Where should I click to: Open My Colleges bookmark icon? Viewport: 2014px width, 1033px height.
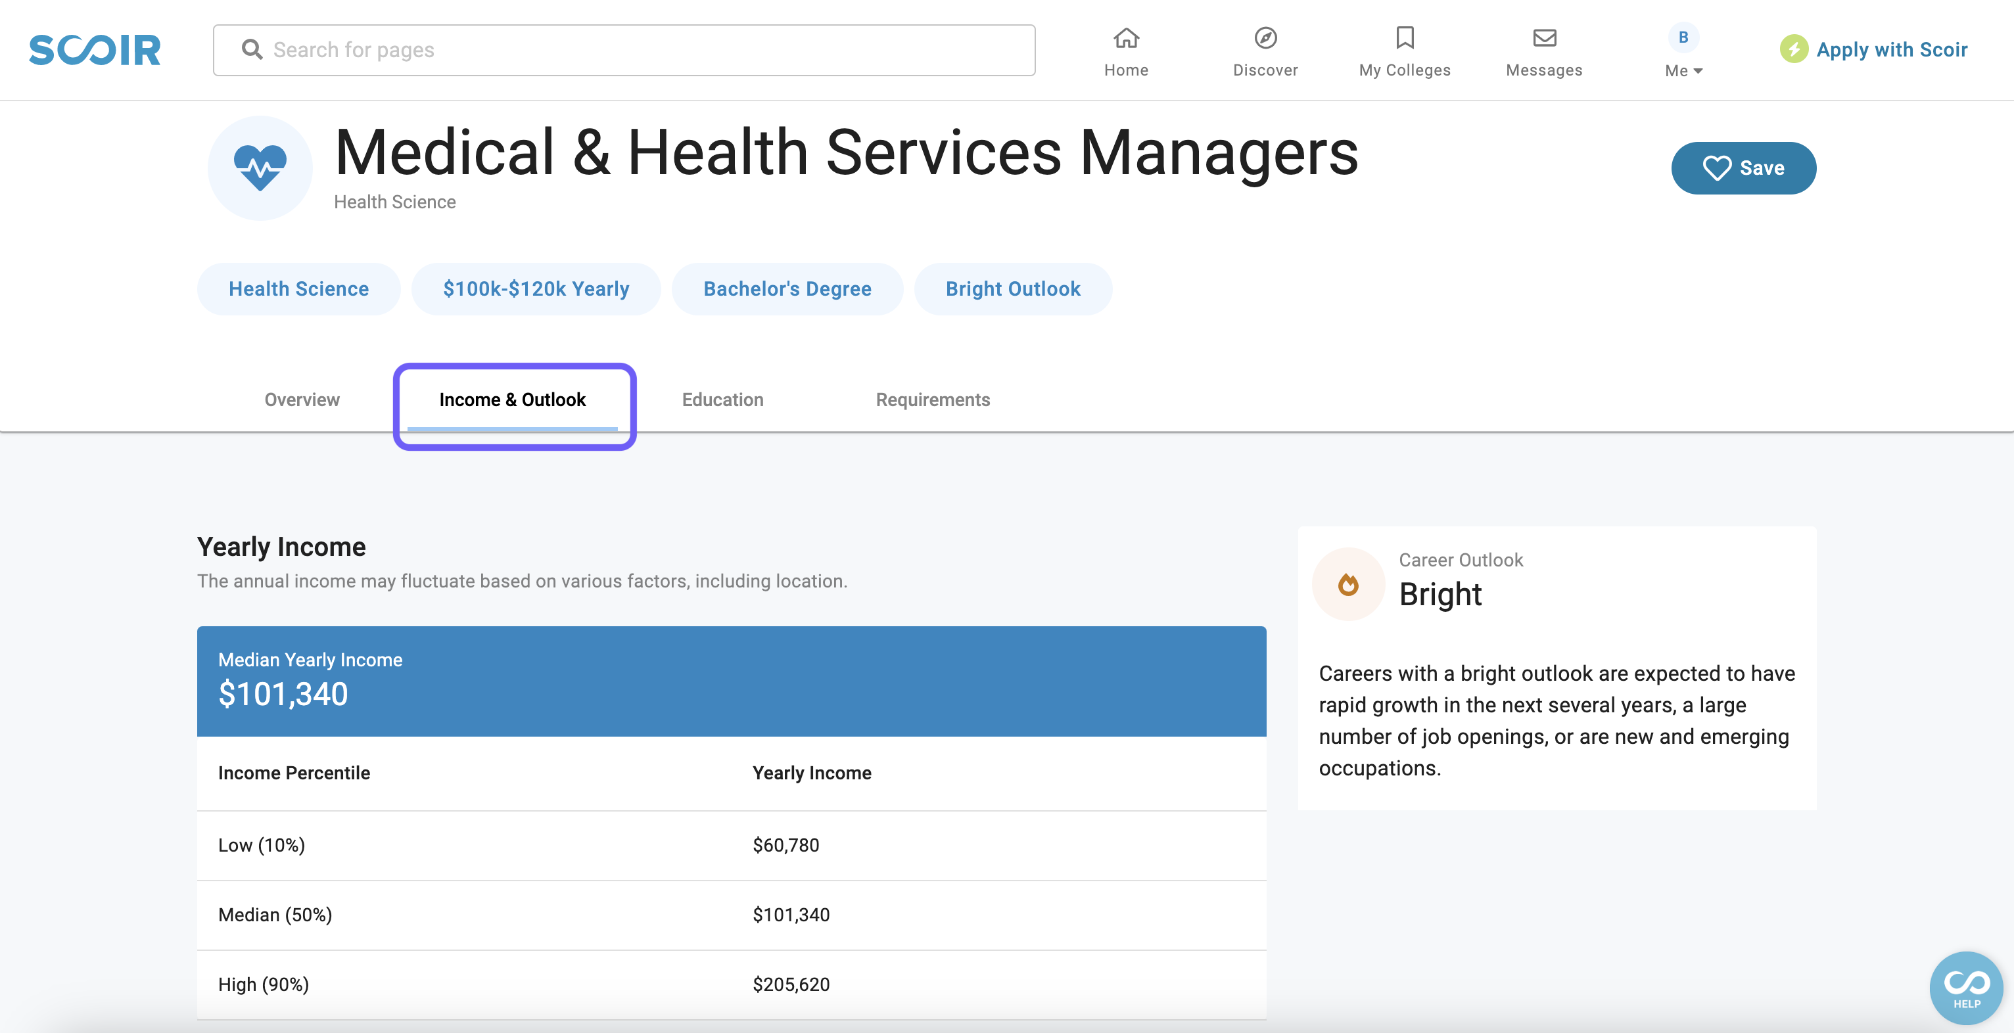[x=1404, y=37]
